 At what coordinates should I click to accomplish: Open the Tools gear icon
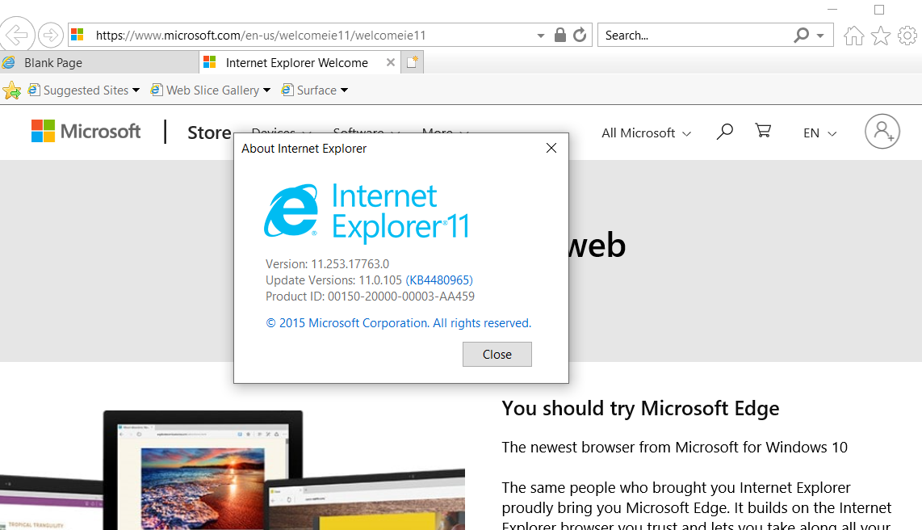pos(907,36)
